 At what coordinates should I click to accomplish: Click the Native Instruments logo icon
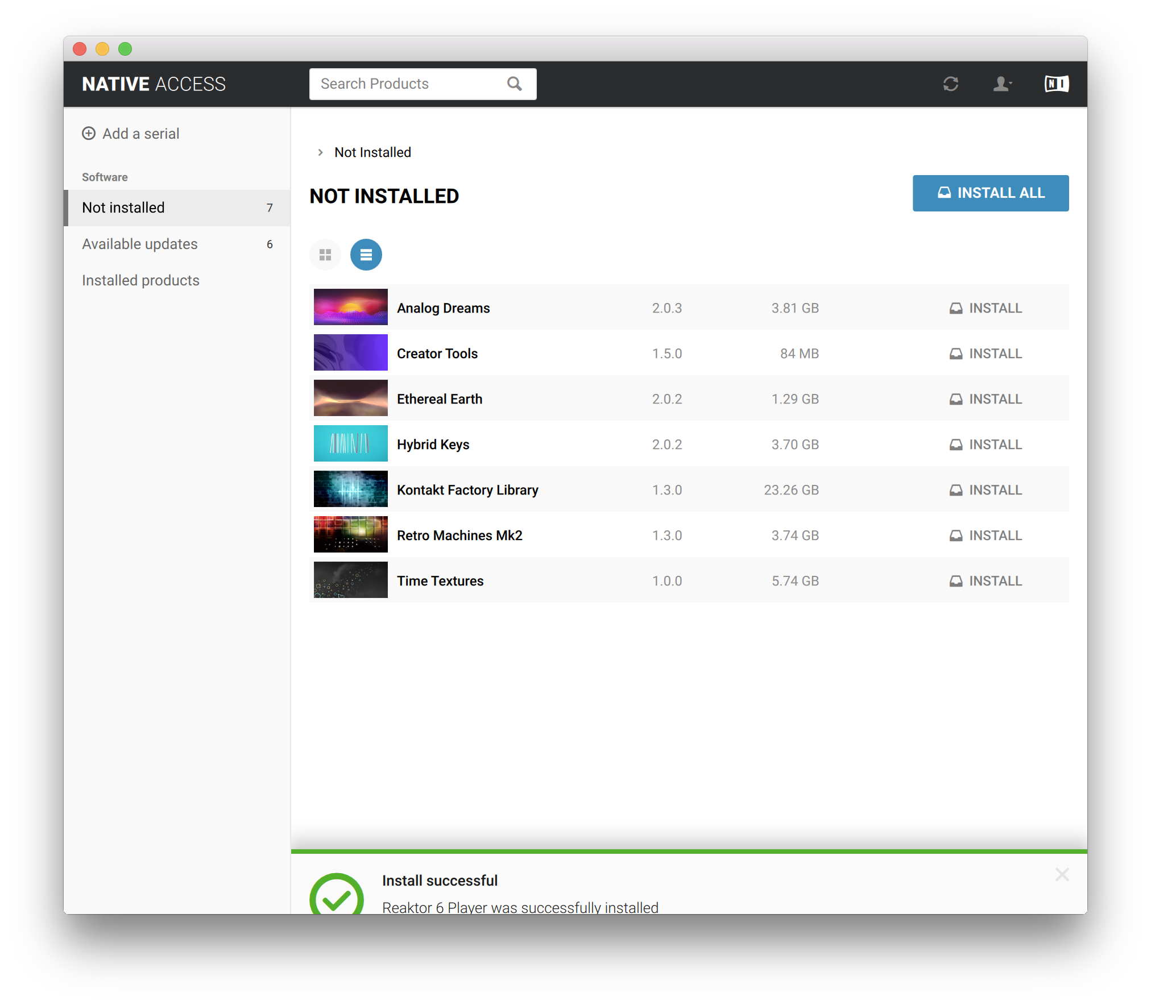coord(1056,84)
